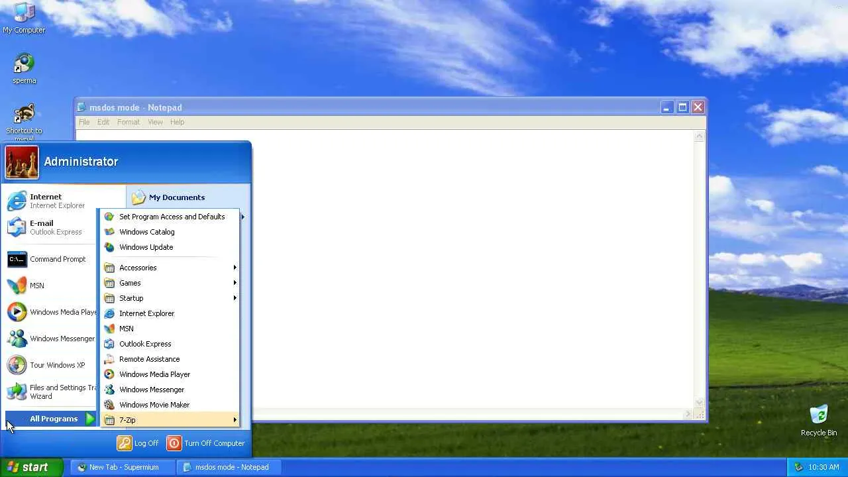
Task: Click Notepad's vertical scrollbar down arrow
Action: point(699,403)
